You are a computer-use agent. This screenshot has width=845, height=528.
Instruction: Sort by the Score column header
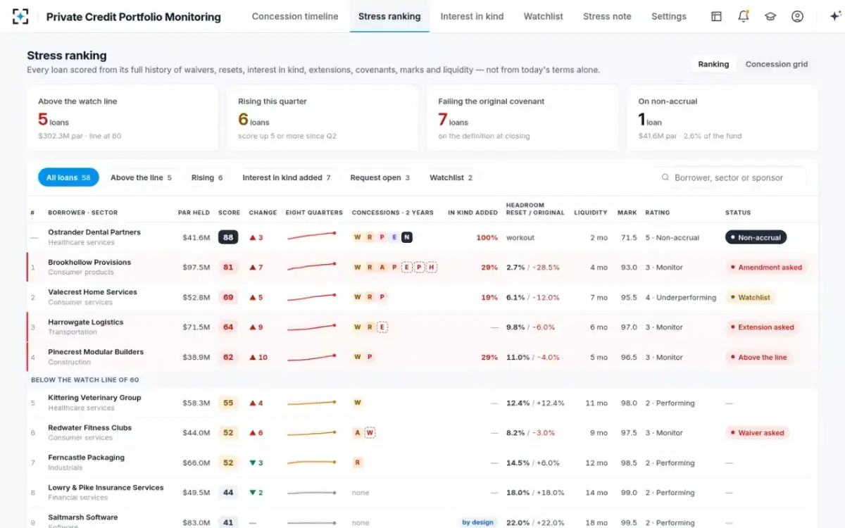tap(229, 213)
